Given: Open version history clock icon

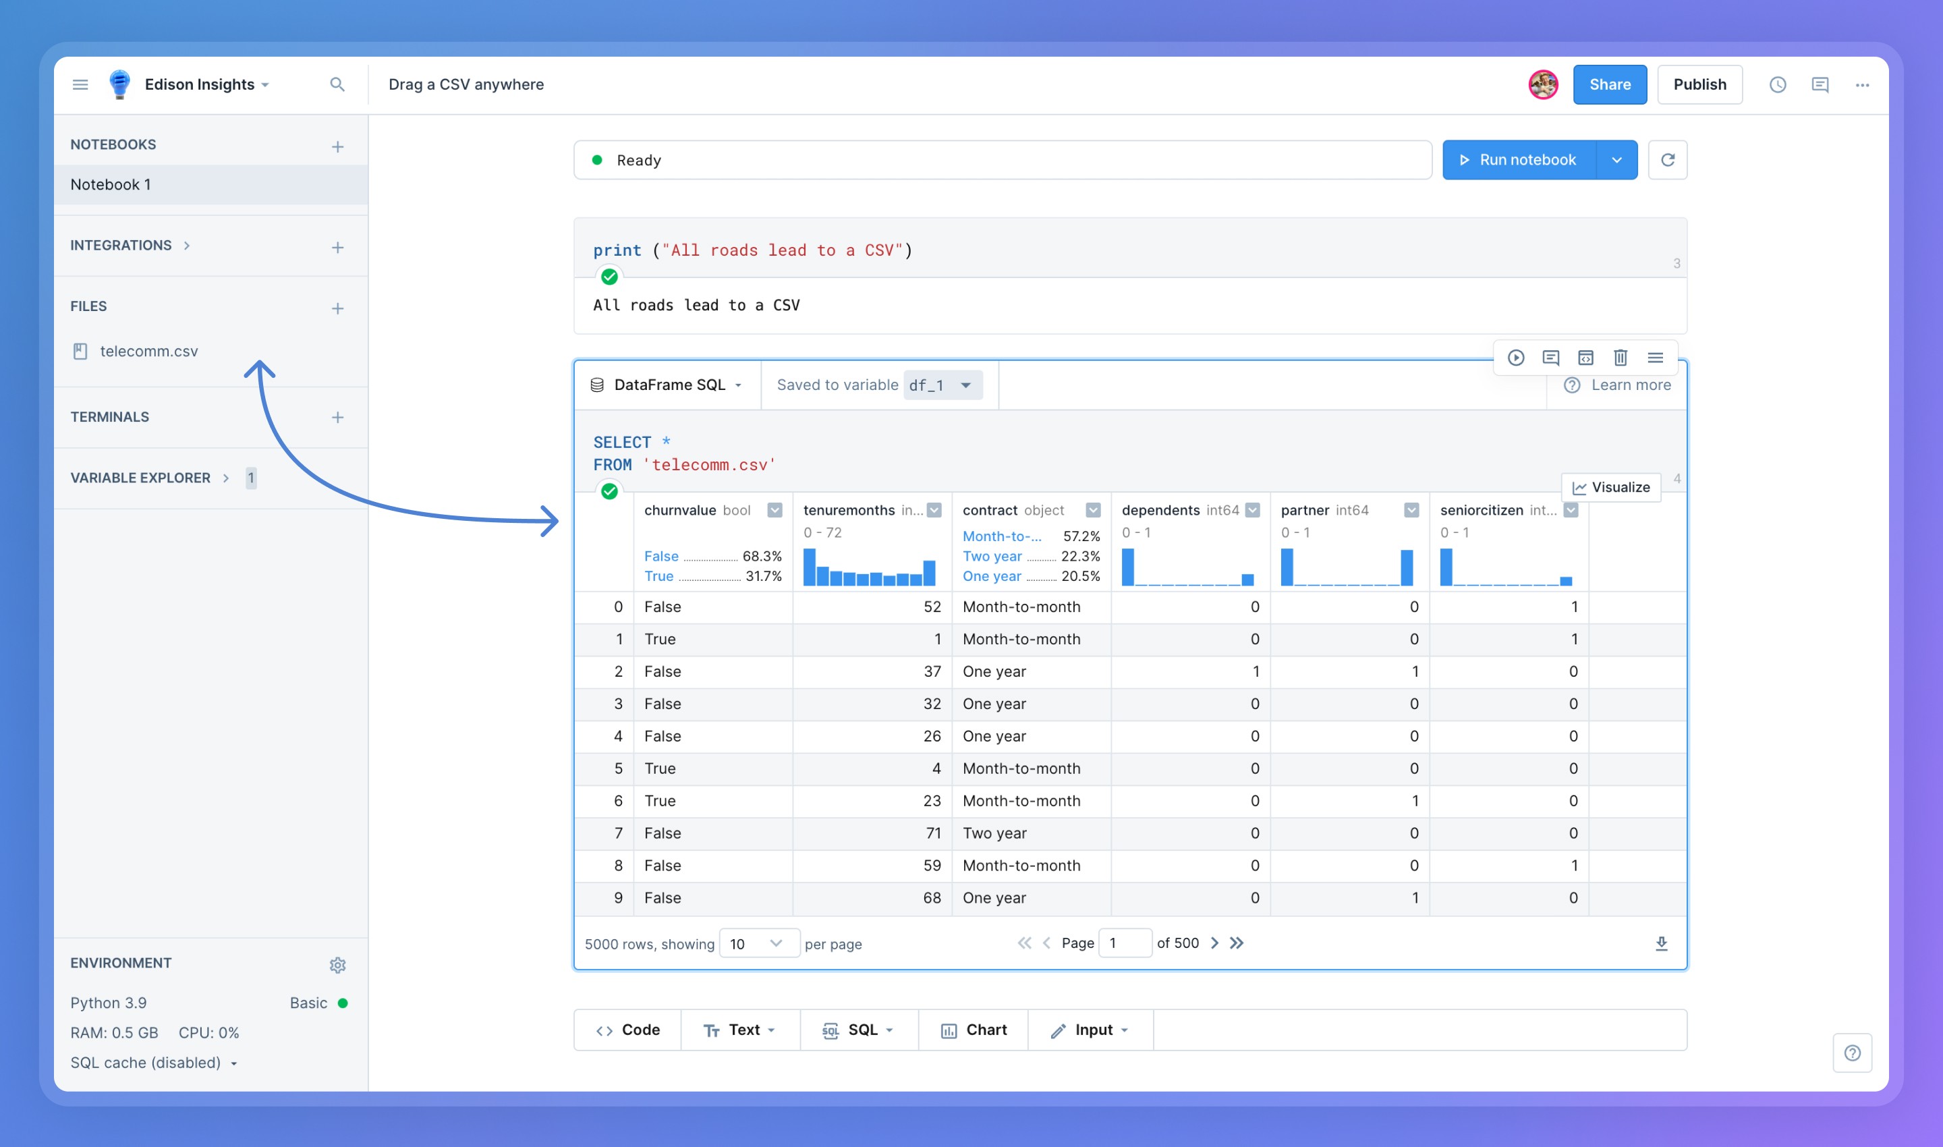Looking at the screenshot, I should pos(1778,84).
